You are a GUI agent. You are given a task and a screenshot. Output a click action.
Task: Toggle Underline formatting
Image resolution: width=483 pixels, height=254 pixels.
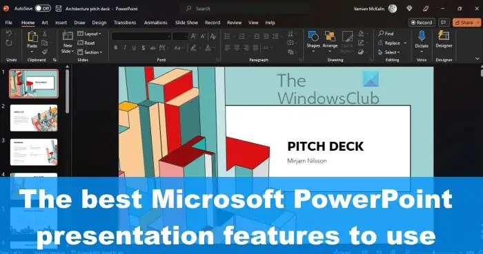click(134, 47)
